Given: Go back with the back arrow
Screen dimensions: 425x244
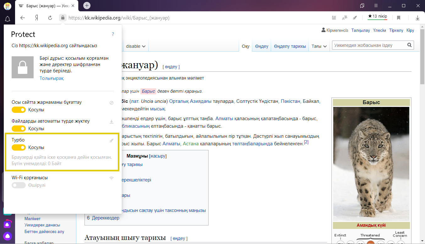Looking at the screenshot, I should click(23, 18).
